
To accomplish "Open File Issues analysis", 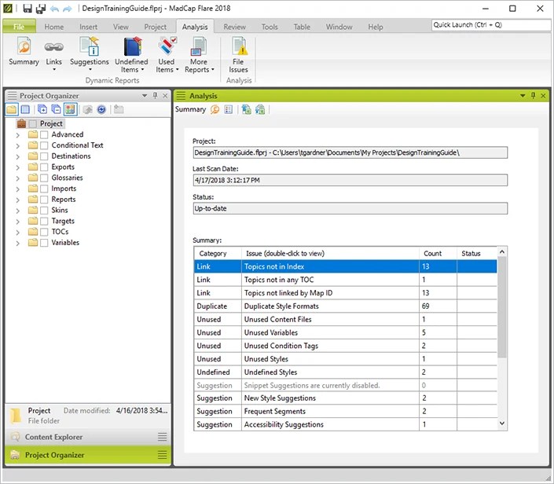I will point(238,55).
